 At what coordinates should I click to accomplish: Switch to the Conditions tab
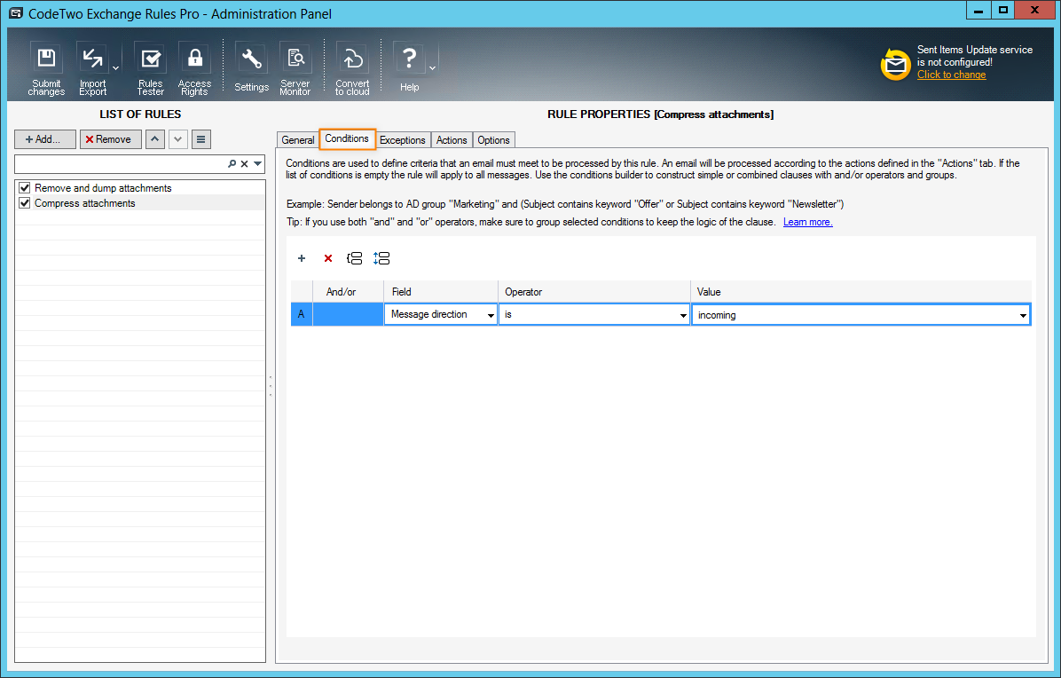(347, 138)
